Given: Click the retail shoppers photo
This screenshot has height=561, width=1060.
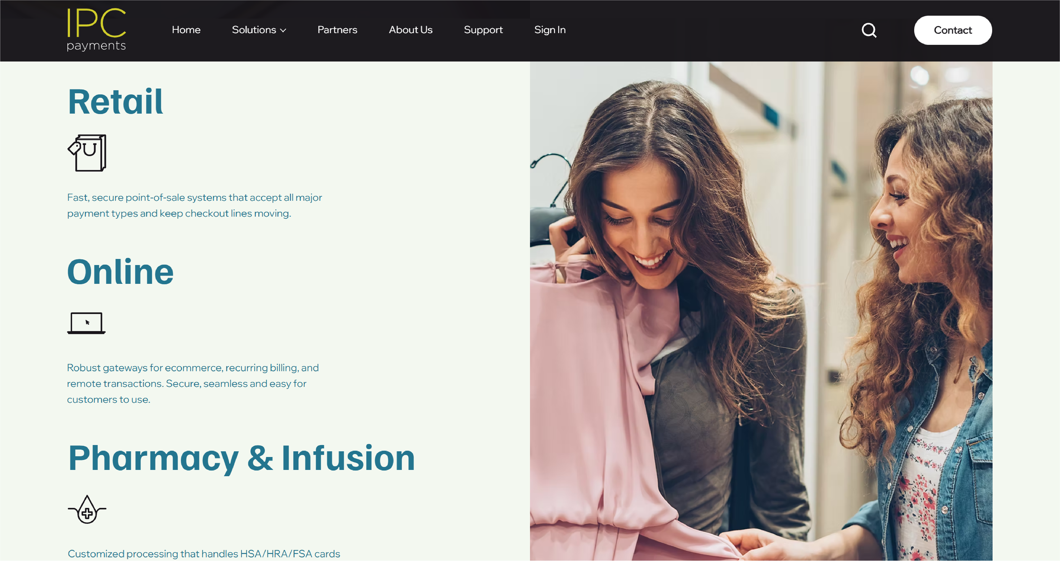Looking at the screenshot, I should tap(761, 311).
